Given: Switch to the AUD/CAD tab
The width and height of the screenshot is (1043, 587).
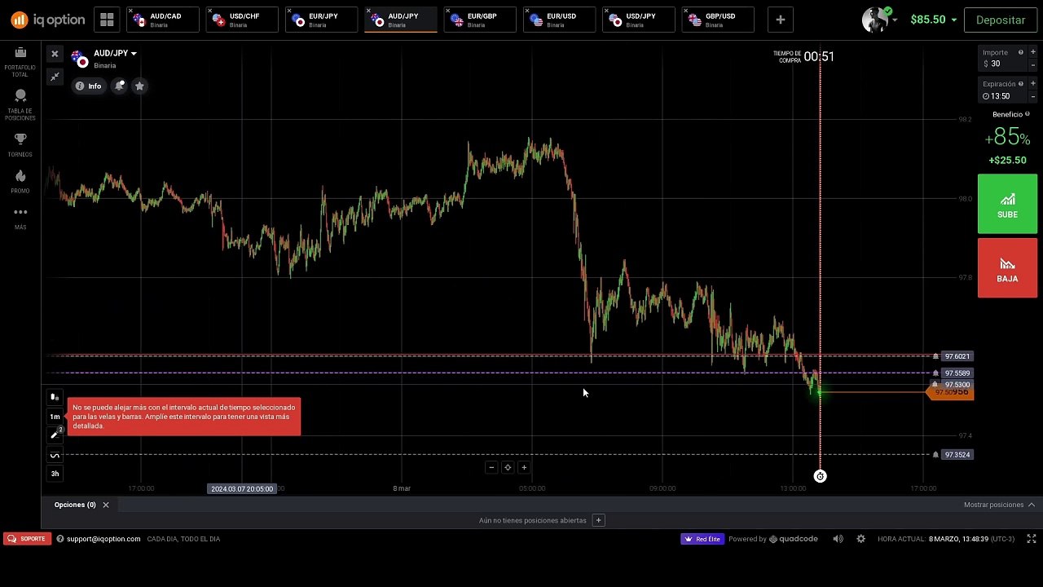Looking at the screenshot, I should pos(163,20).
